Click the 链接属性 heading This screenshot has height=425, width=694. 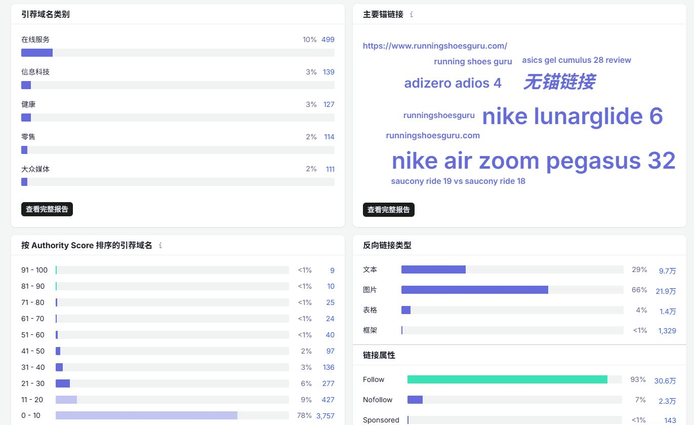[x=379, y=356]
